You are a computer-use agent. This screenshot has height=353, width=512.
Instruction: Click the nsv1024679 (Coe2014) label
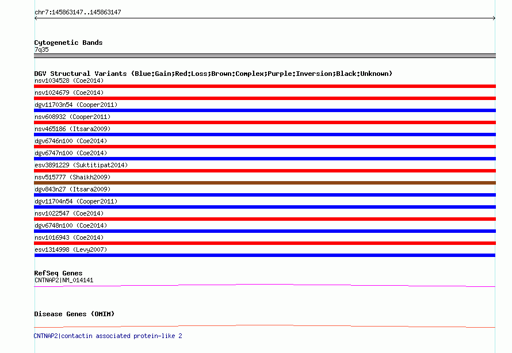(69, 93)
